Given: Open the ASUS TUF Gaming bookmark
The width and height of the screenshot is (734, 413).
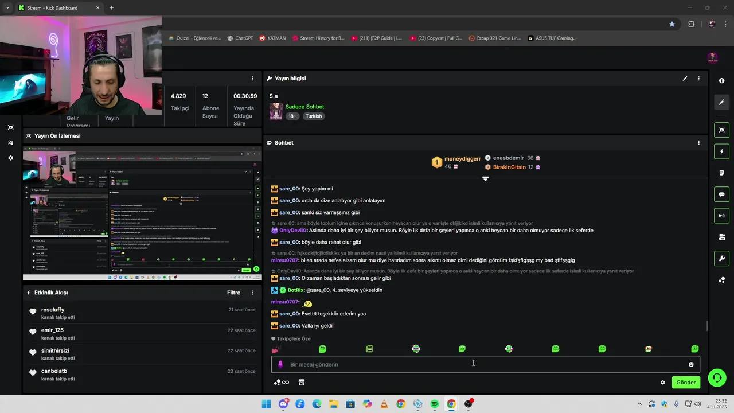Looking at the screenshot, I should 552,38.
